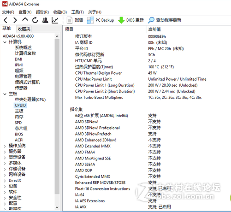Select SPD in the tree

(x=18, y=123)
